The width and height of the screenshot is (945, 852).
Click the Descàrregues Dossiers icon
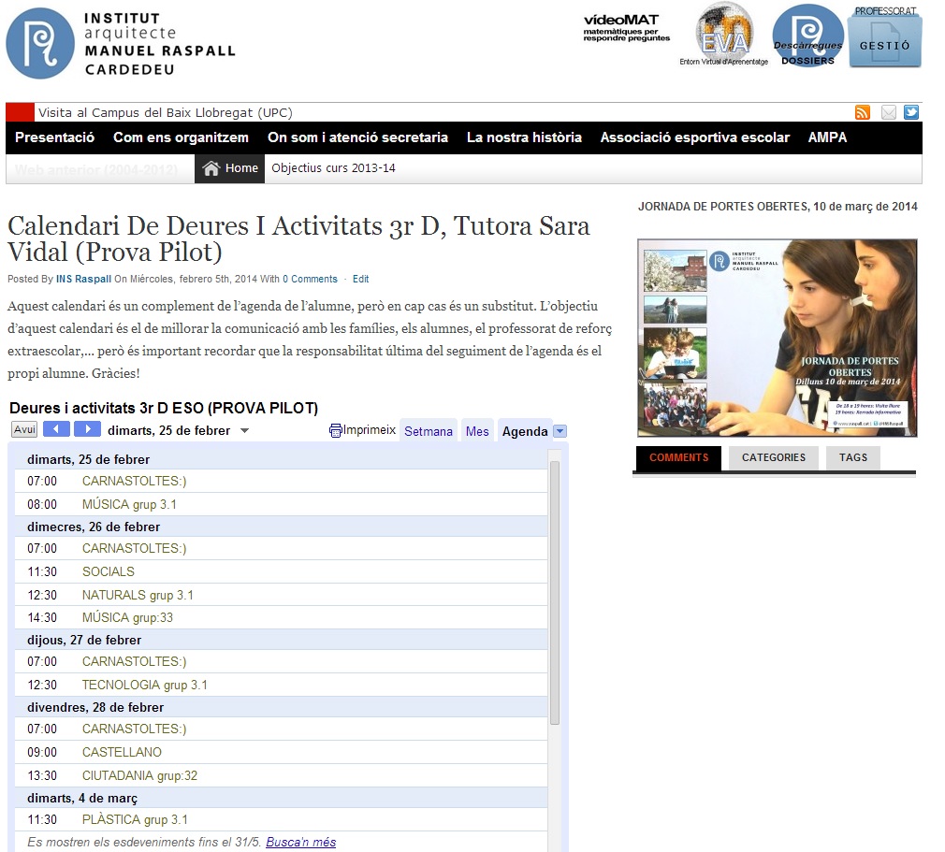tap(807, 36)
